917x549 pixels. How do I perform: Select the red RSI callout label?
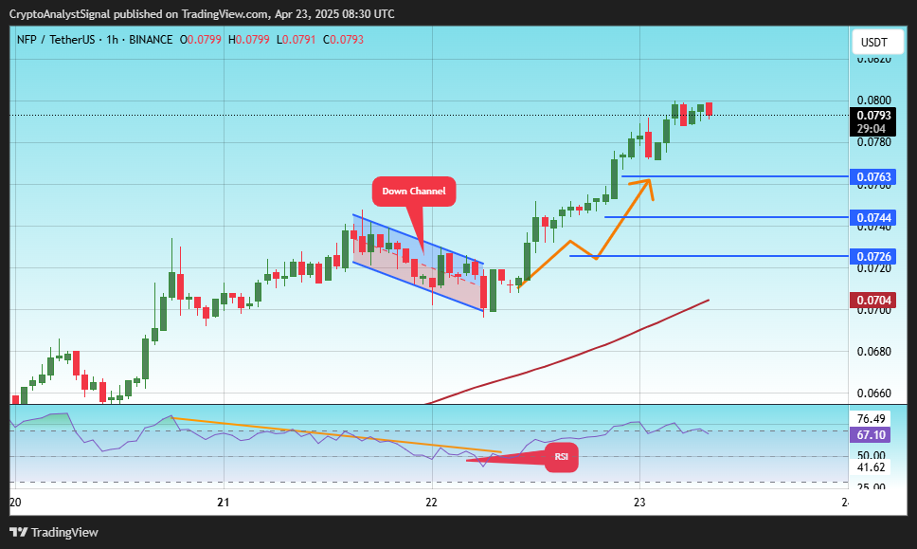(562, 456)
